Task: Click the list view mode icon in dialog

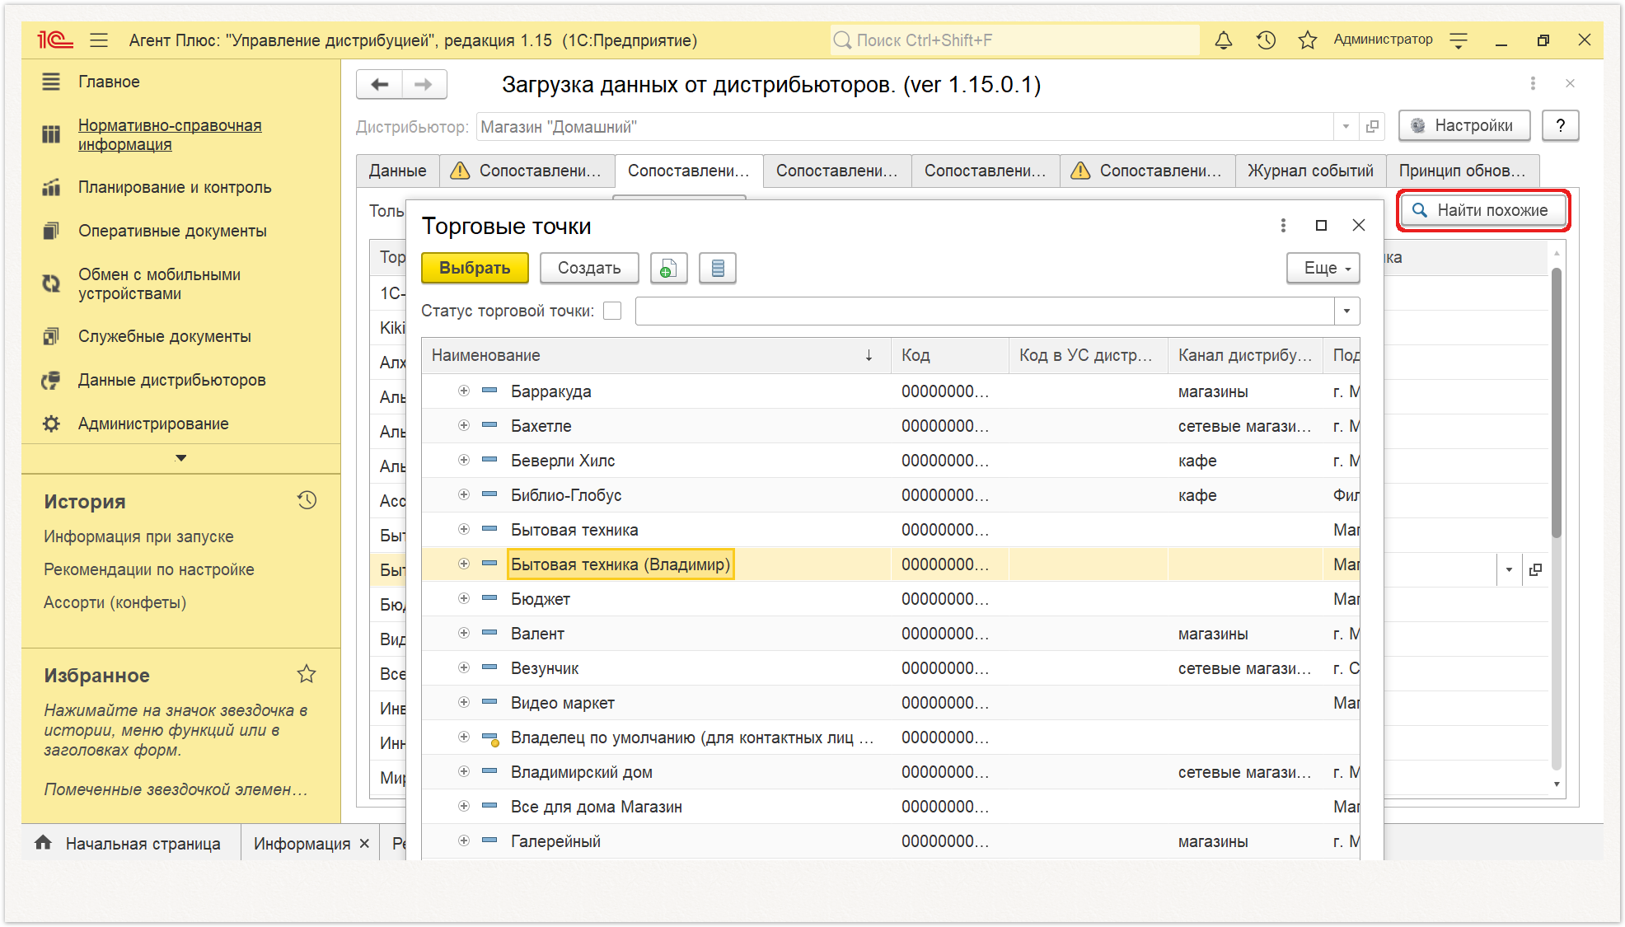Action: click(x=718, y=268)
